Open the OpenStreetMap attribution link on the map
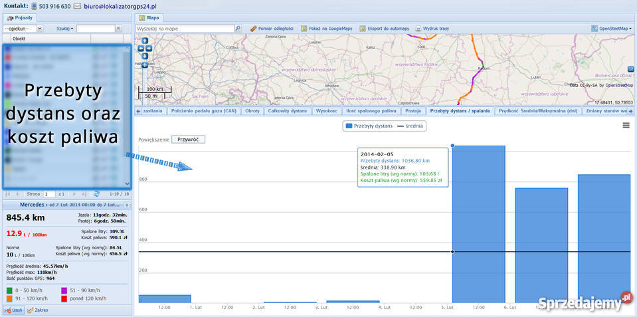 pos(619,85)
